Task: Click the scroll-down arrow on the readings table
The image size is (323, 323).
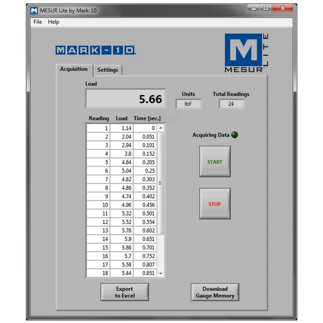Action: (161, 273)
